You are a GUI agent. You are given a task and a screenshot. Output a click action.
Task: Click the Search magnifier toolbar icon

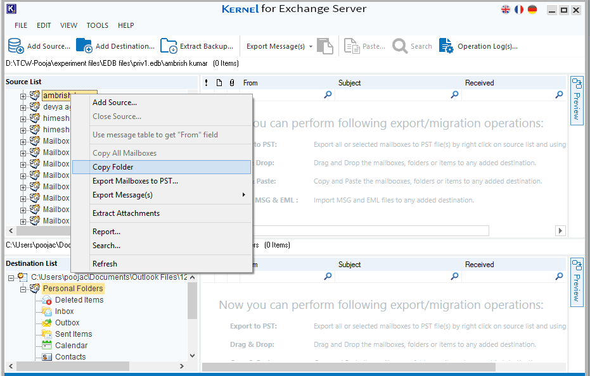coord(400,46)
